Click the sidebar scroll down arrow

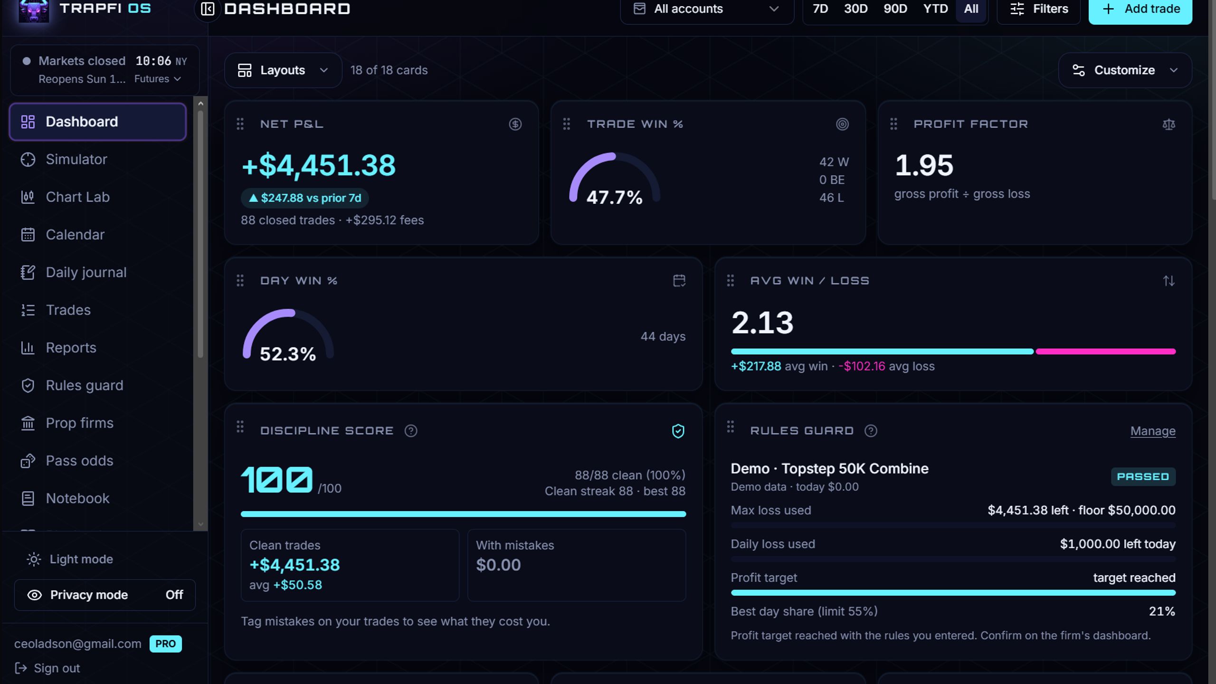(200, 524)
